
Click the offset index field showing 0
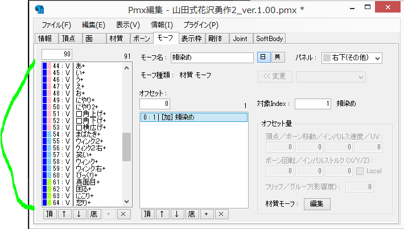(155, 104)
